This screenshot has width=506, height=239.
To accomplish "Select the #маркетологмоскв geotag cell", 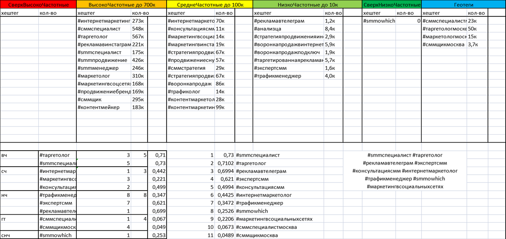I will (444, 37).
